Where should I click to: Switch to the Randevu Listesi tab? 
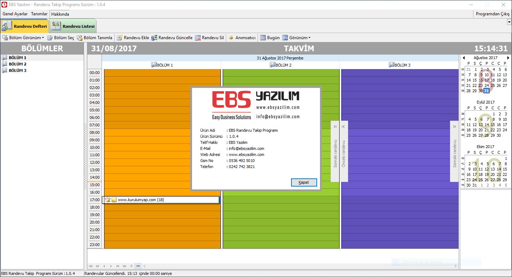coord(73,26)
